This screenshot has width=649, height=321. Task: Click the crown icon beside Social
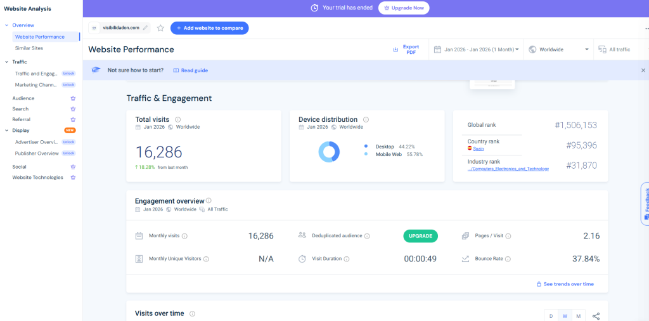pyautogui.click(x=74, y=167)
